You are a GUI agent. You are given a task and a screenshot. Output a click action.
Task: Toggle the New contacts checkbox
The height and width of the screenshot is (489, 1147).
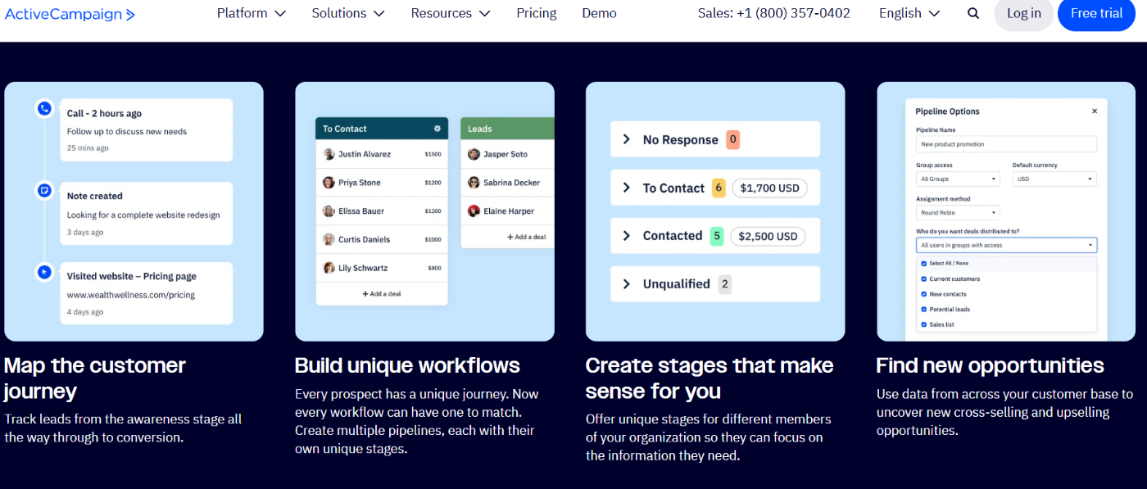point(924,294)
